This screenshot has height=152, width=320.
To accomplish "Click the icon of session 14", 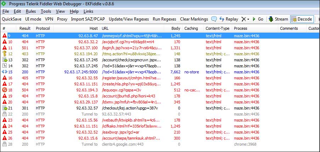I will (5, 66).
